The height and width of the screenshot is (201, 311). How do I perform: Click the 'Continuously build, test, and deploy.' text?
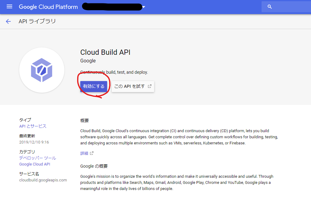[x=114, y=72]
